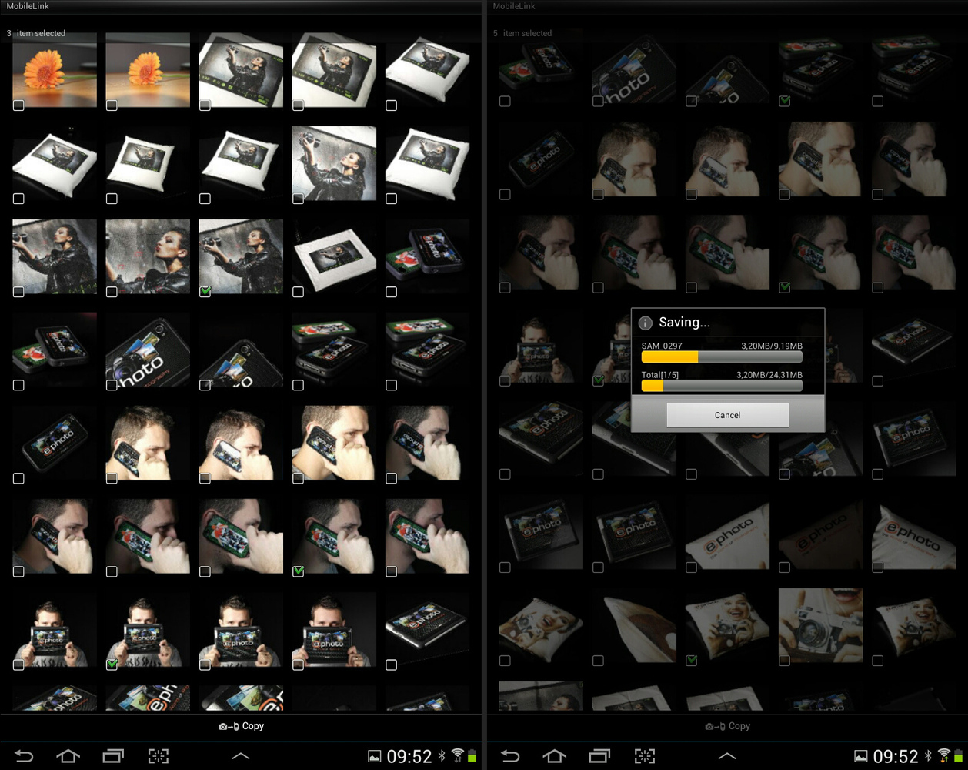
Task: Tap the Back arrow in left navigation bar
Action: click(x=24, y=756)
